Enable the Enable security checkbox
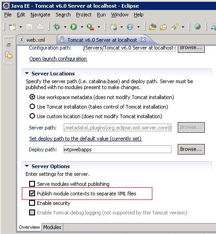This screenshot has height=234, width=216. (32, 203)
